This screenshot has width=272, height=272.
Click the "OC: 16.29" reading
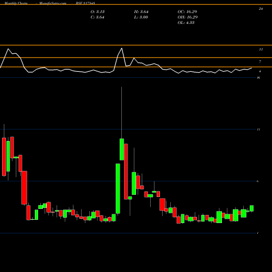[187, 12]
